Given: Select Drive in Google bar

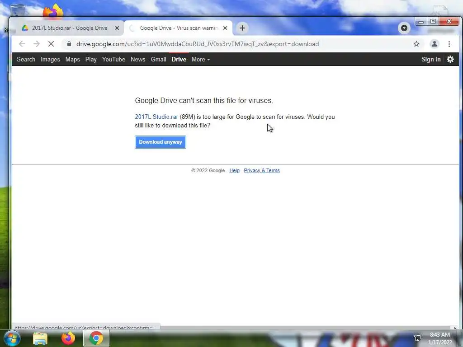Looking at the screenshot, I should pos(179,59).
